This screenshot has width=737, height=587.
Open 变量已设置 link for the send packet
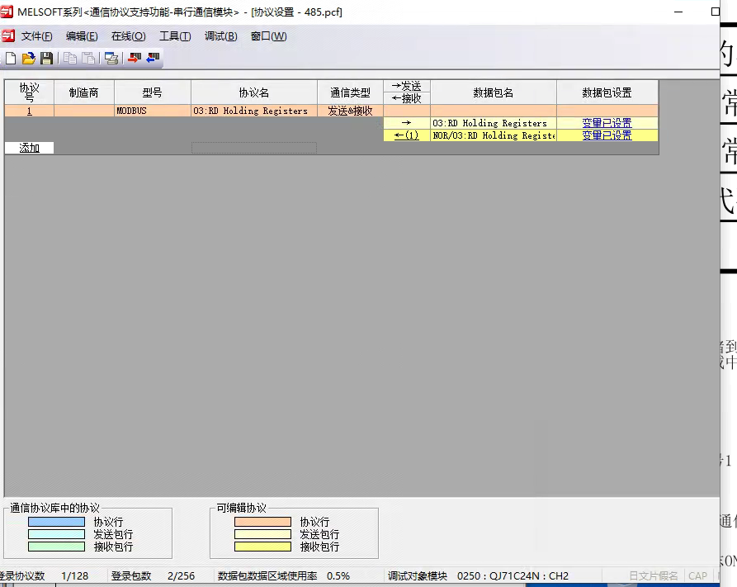607,123
